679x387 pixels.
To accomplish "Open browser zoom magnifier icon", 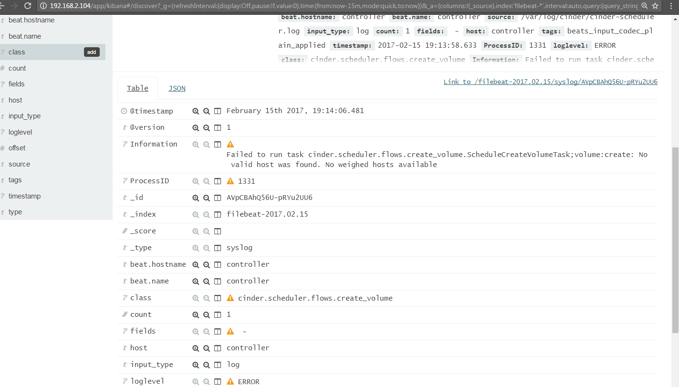I will coord(644,6).
